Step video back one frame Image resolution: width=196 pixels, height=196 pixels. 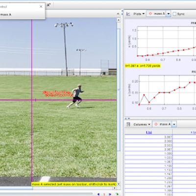[x=98, y=194]
